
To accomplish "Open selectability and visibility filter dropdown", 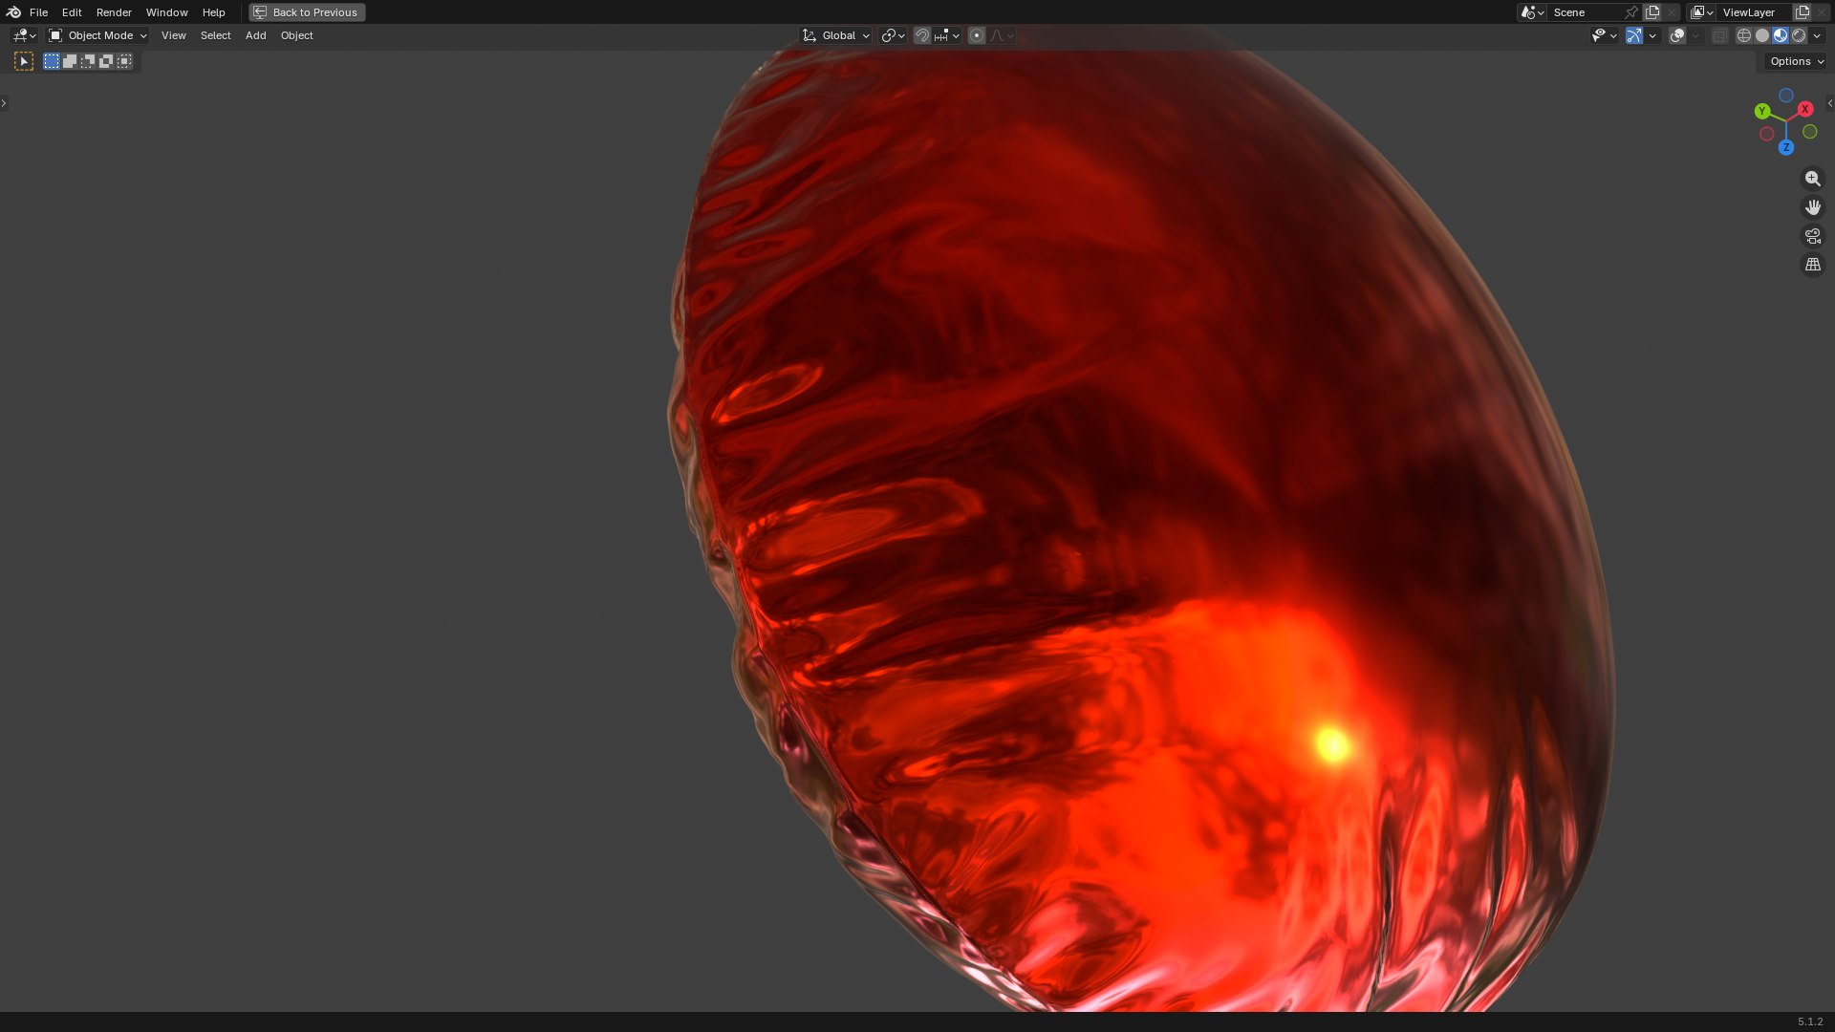I will [1604, 35].
